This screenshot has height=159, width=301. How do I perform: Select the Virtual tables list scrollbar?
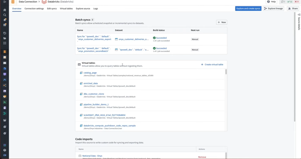click(x=226, y=72)
